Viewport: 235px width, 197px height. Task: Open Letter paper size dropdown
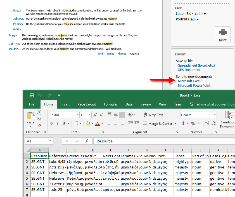[191, 14]
